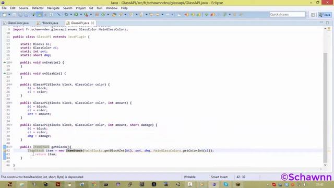
Task: Click the deprecated constructor status message
Action: pos(42,177)
